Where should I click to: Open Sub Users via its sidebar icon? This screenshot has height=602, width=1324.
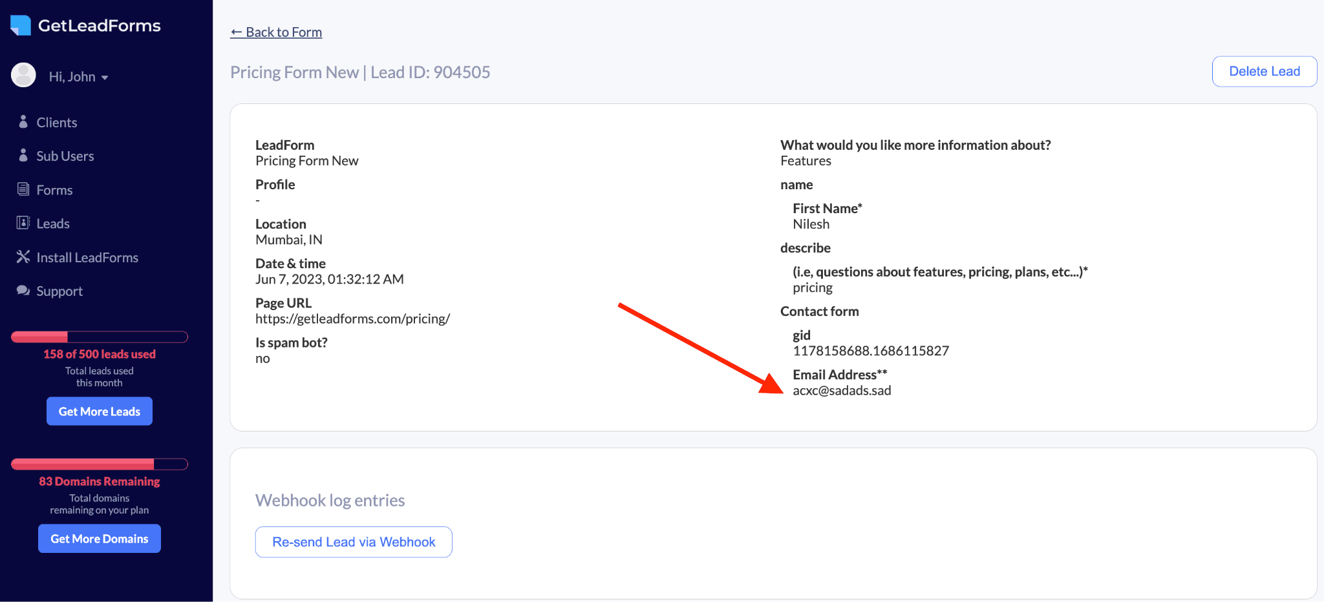(x=23, y=155)
